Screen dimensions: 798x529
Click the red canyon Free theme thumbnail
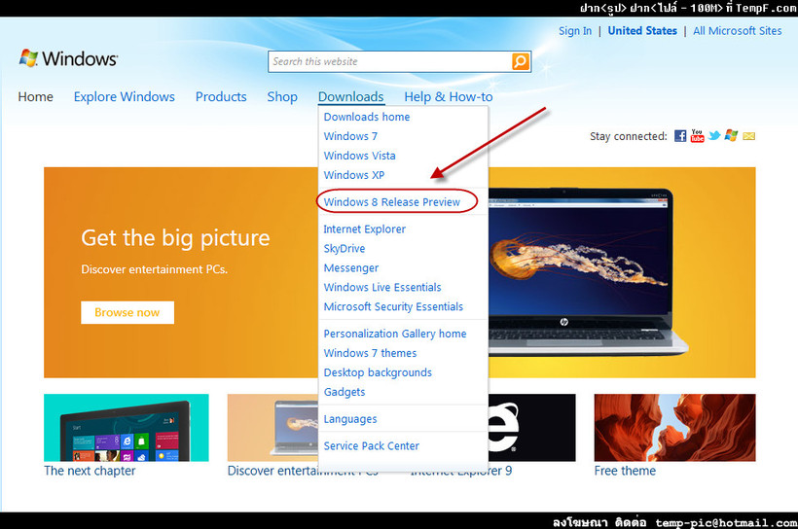(x=674, y=427)
